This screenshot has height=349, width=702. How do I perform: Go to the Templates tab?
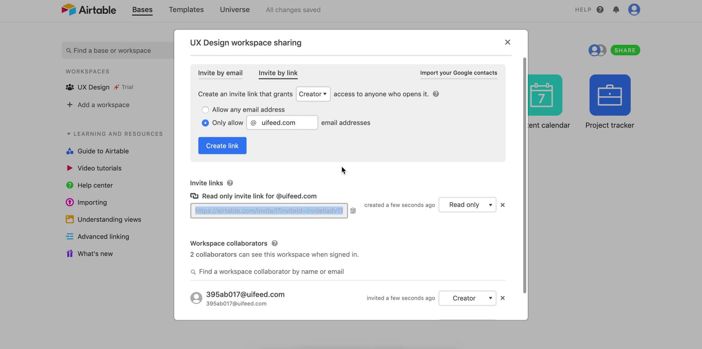(186, 10)
